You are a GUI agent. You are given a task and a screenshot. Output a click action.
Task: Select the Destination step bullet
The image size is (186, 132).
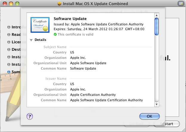click(x=9, y=49)
